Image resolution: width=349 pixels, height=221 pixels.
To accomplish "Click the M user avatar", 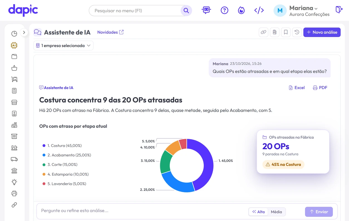I will tap(280, 10).
